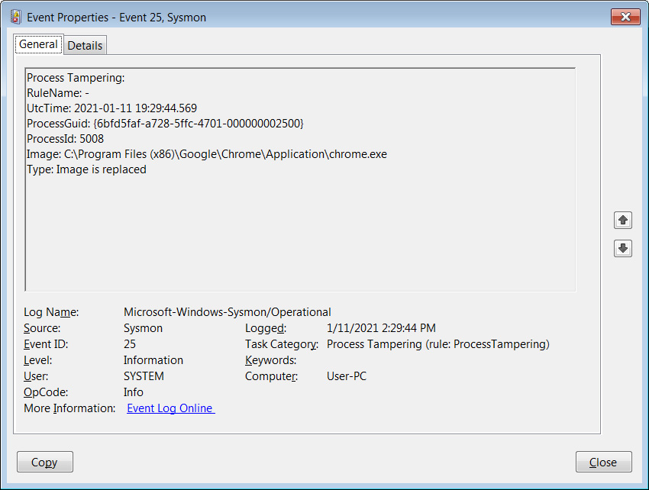Click the 'More Information:' label
This screenshot has width=649, height=490.
point(69,408)
